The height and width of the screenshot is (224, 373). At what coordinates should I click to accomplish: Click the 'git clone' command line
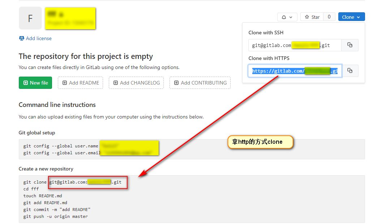72,182
